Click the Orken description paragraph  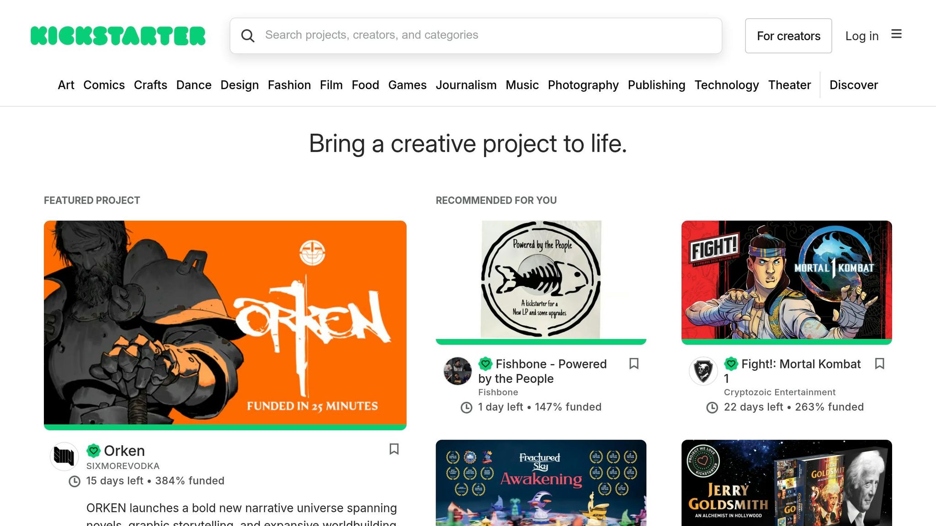[242, 514]
